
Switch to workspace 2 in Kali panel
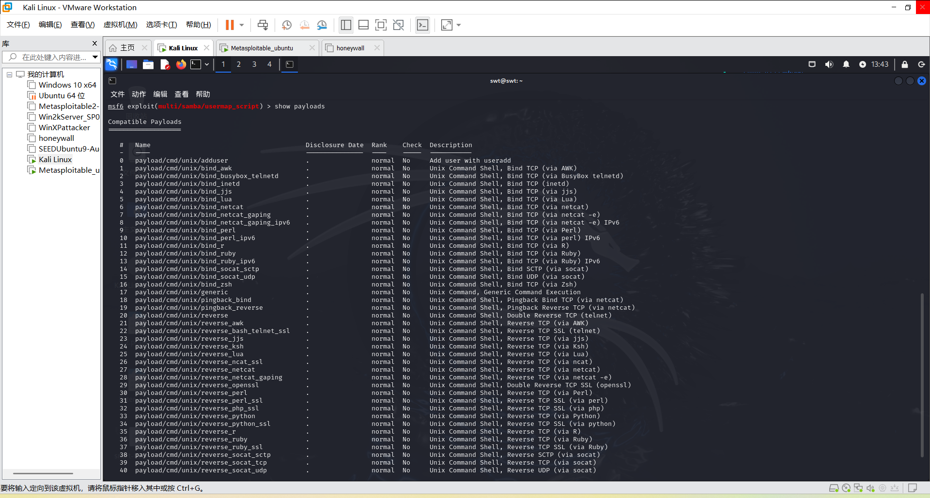pos(239,64)
